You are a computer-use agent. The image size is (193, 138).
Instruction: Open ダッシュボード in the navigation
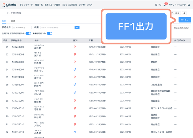pyautogui.click(x=26, y=5)
